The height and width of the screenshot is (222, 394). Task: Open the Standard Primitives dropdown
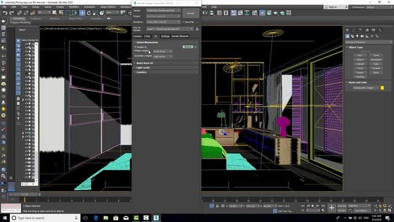[369, 42]
